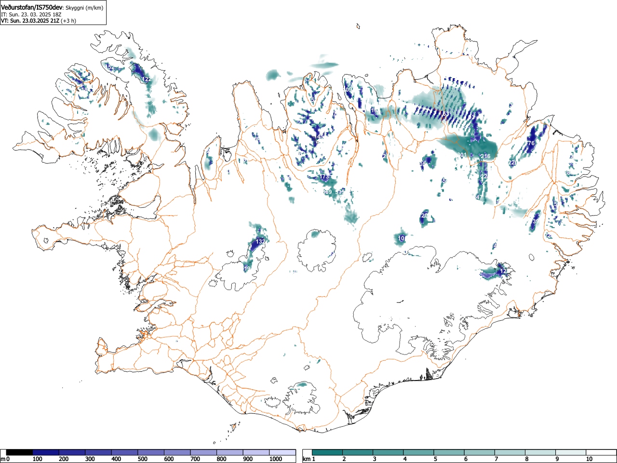
Task: Click the 132 visibility value on the map
Action: tap(260, 241)
